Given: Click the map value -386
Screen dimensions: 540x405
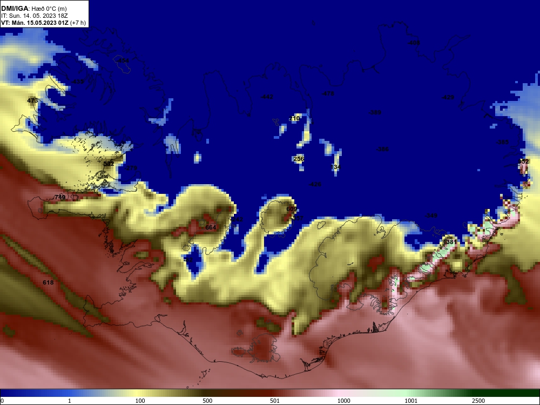Looking at the screenshot, I should click(383, 149).
